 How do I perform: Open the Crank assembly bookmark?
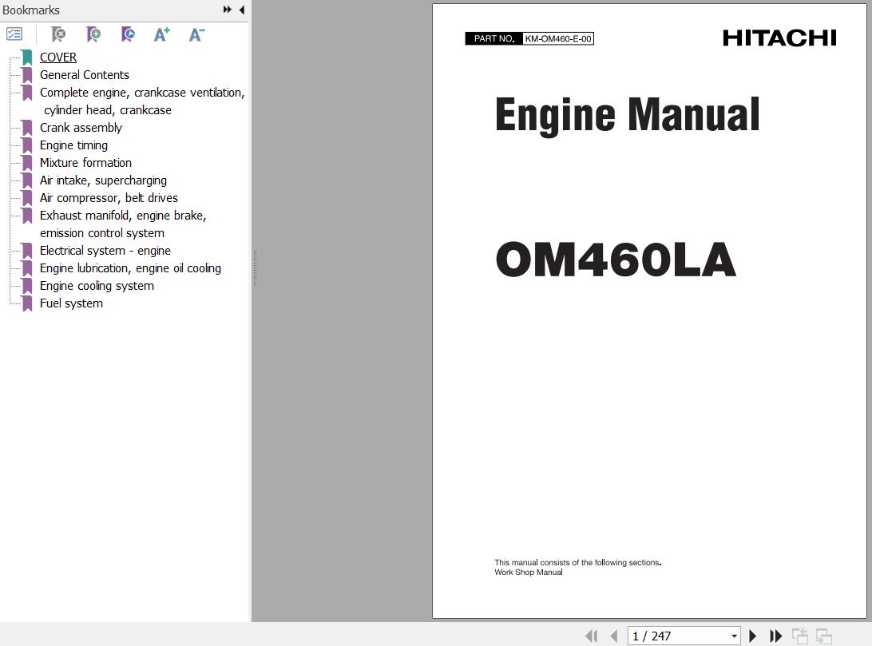click(x=81, y=127)
